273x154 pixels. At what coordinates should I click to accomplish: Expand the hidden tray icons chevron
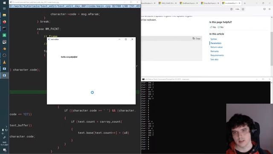click(6, 127)
